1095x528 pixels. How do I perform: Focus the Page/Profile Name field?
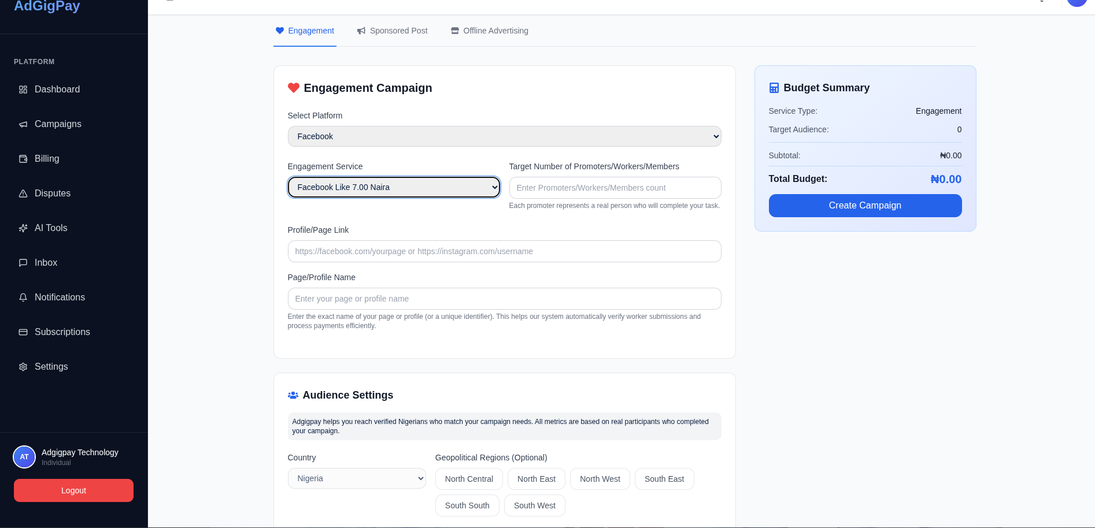click(504, 299)
